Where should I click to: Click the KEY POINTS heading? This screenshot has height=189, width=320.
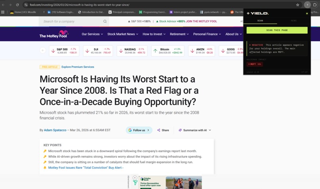click(x=52, y=145)
